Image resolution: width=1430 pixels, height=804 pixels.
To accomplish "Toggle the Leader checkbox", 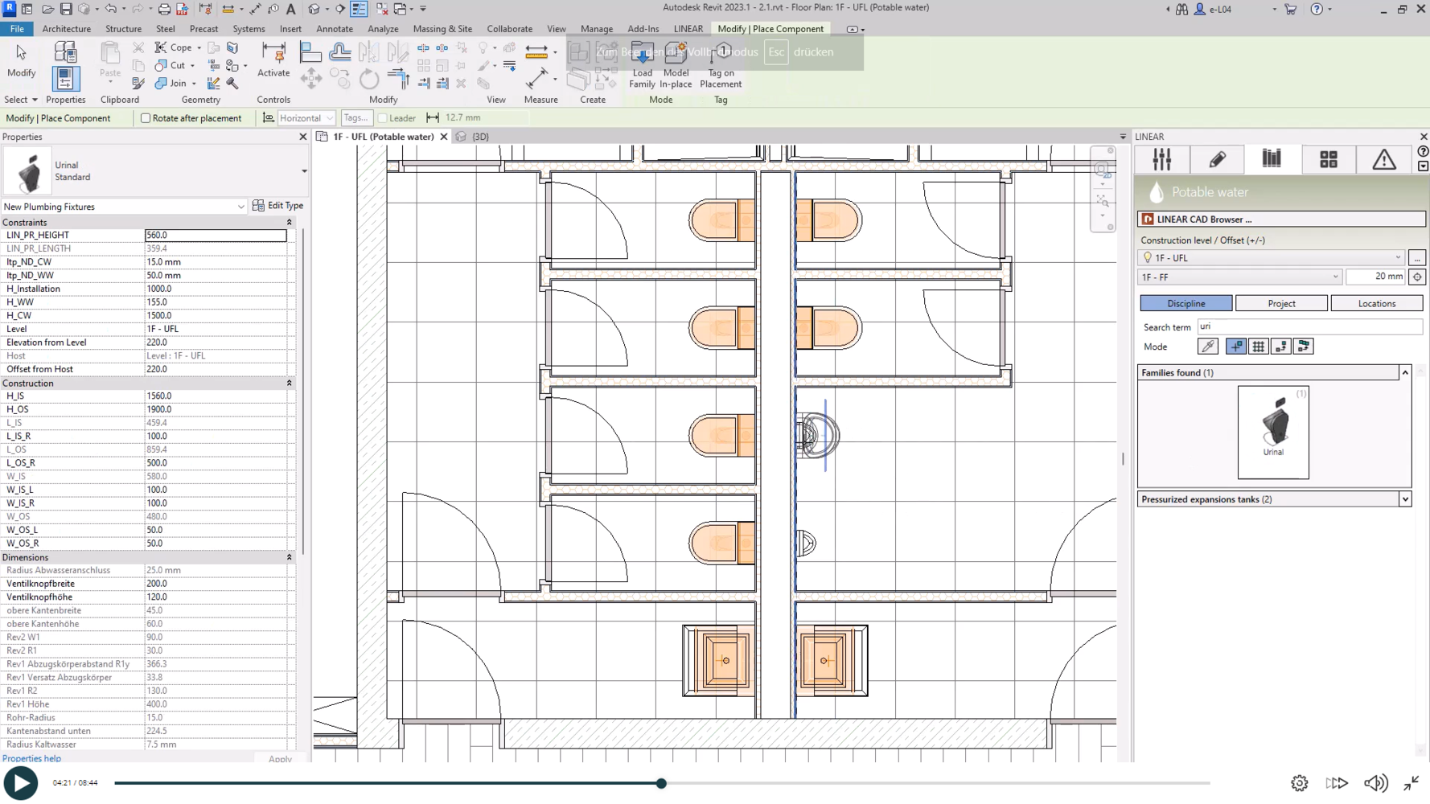I will tap(384, 118).
